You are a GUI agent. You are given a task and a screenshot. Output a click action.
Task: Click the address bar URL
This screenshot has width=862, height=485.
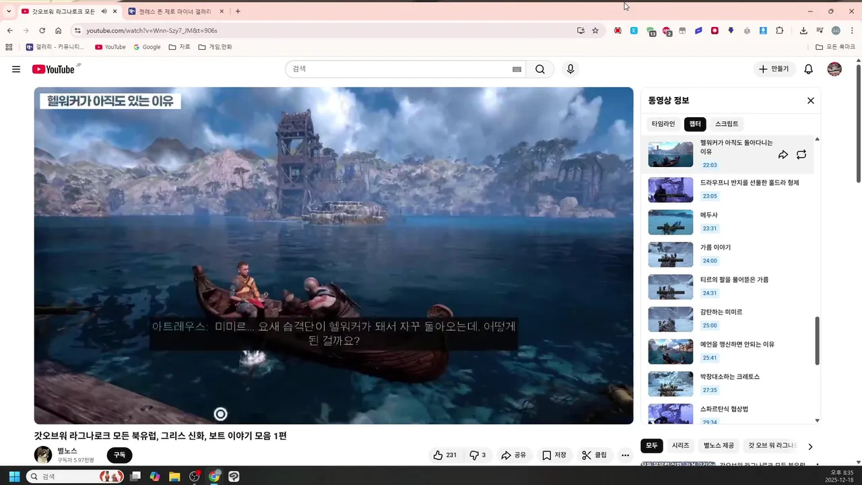click(x=152, y=30)
